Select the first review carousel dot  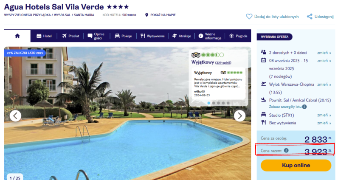pos(208,103)
